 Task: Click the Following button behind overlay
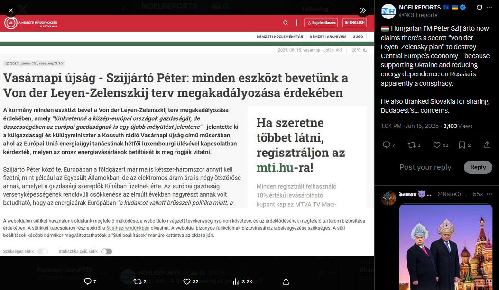pos(315,9)
